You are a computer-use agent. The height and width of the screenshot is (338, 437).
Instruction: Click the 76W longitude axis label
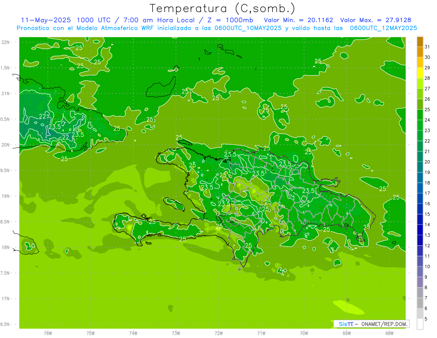point(48,333)
